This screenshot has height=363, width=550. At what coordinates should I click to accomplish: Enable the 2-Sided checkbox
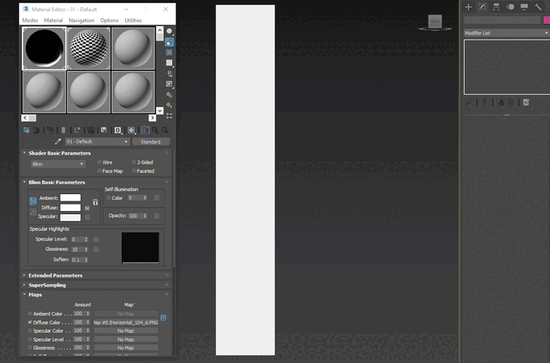[132, 162]
